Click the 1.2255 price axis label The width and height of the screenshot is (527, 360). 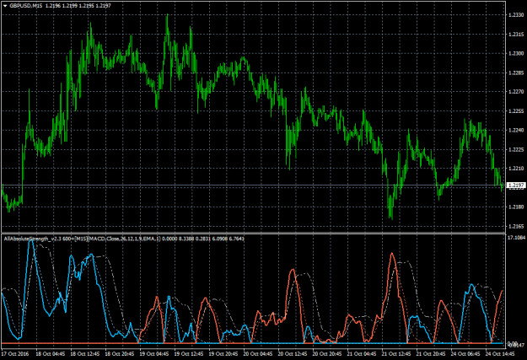[516, 111]
